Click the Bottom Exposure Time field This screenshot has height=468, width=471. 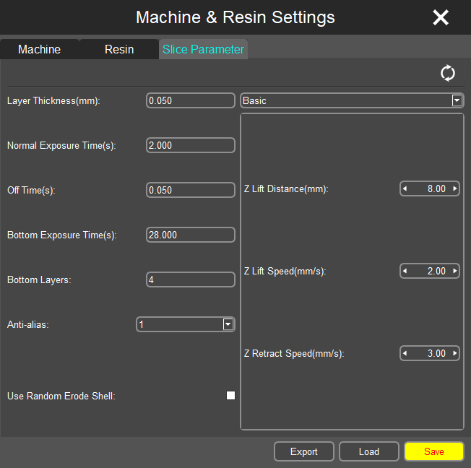[x=191, y=235]
